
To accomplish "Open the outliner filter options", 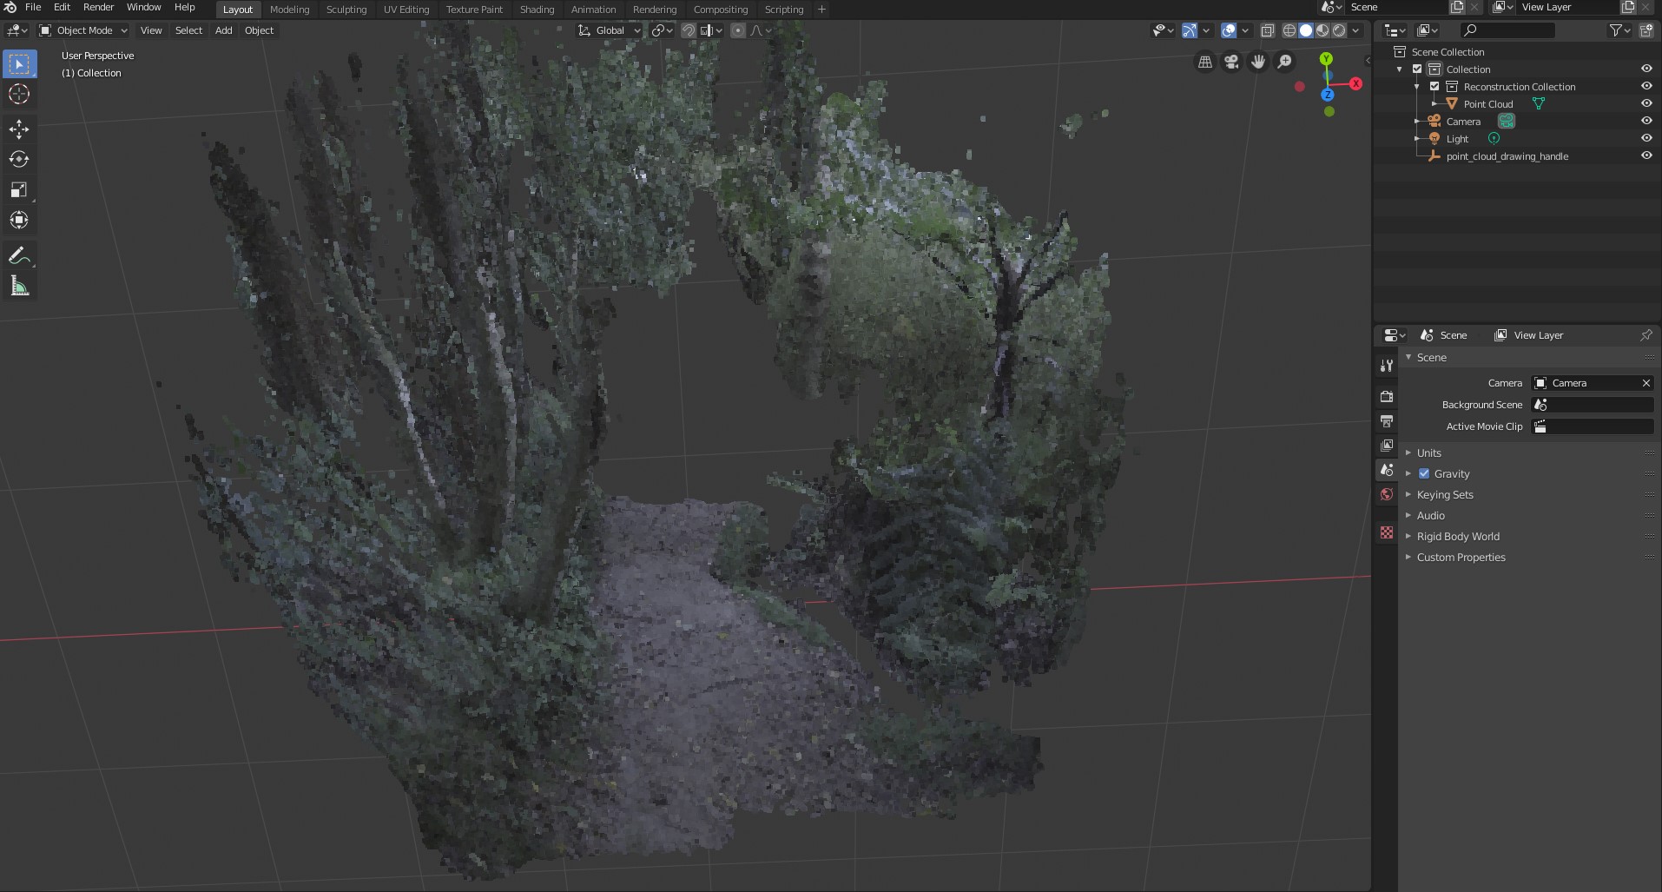I will point(1616,30).
